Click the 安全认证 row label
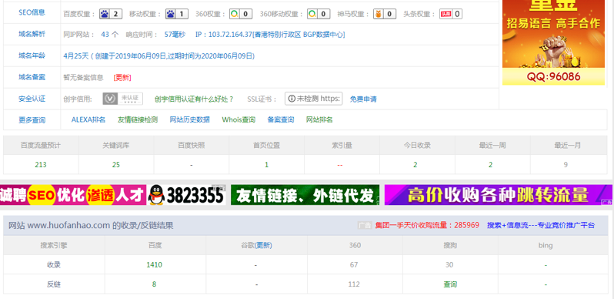 click(32, 99)
